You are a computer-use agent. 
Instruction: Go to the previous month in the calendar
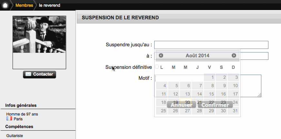pyautogui.click(x=161, y=55)
